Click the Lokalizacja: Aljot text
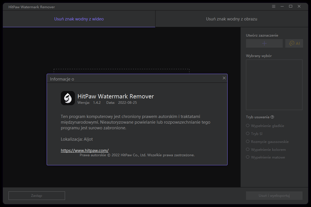Image resolution: width=311 pixels, height=207 pixels. click(x=77, y=139)
